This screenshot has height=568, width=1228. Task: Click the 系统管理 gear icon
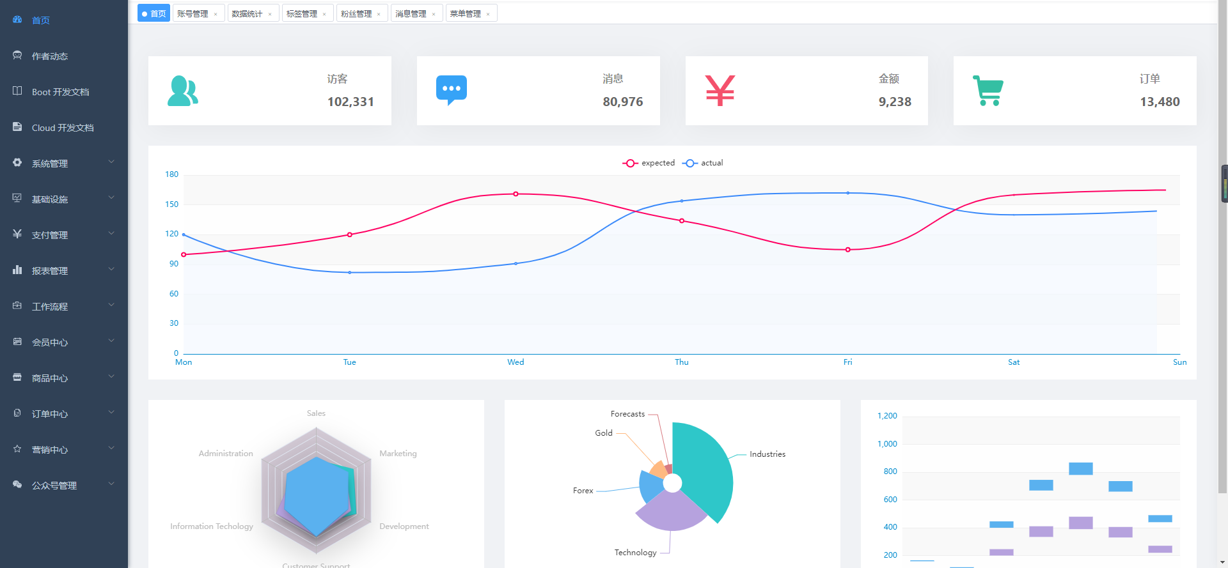17,162
